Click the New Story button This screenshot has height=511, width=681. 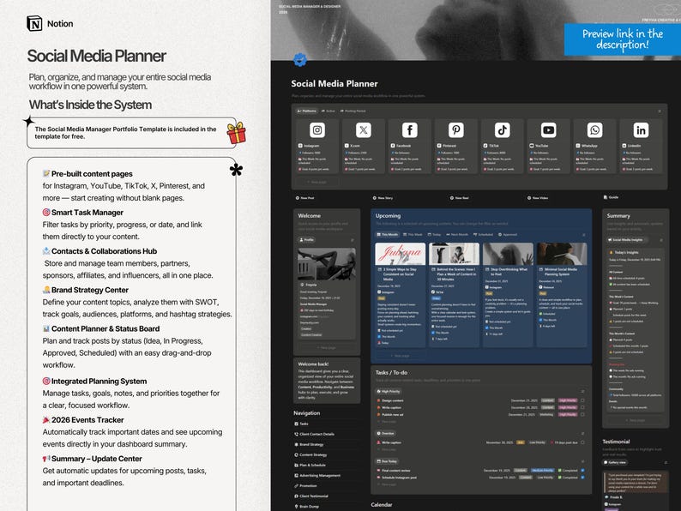[x=383, y=198]
